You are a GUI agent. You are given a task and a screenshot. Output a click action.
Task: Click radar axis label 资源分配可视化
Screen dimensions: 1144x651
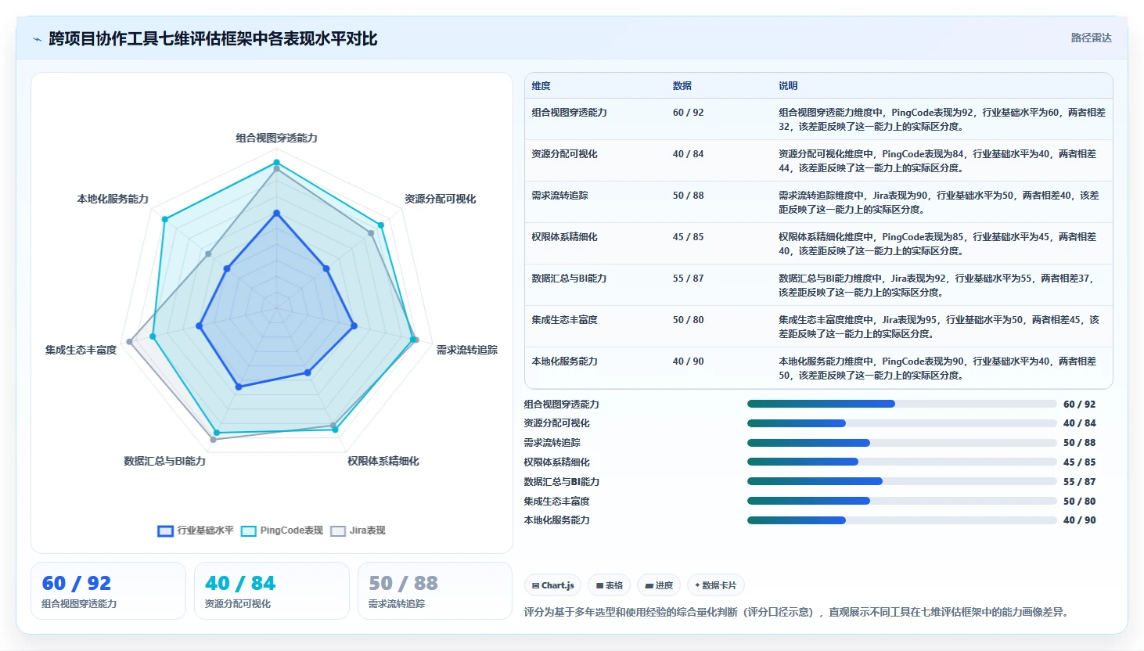(x=440, y=199)
